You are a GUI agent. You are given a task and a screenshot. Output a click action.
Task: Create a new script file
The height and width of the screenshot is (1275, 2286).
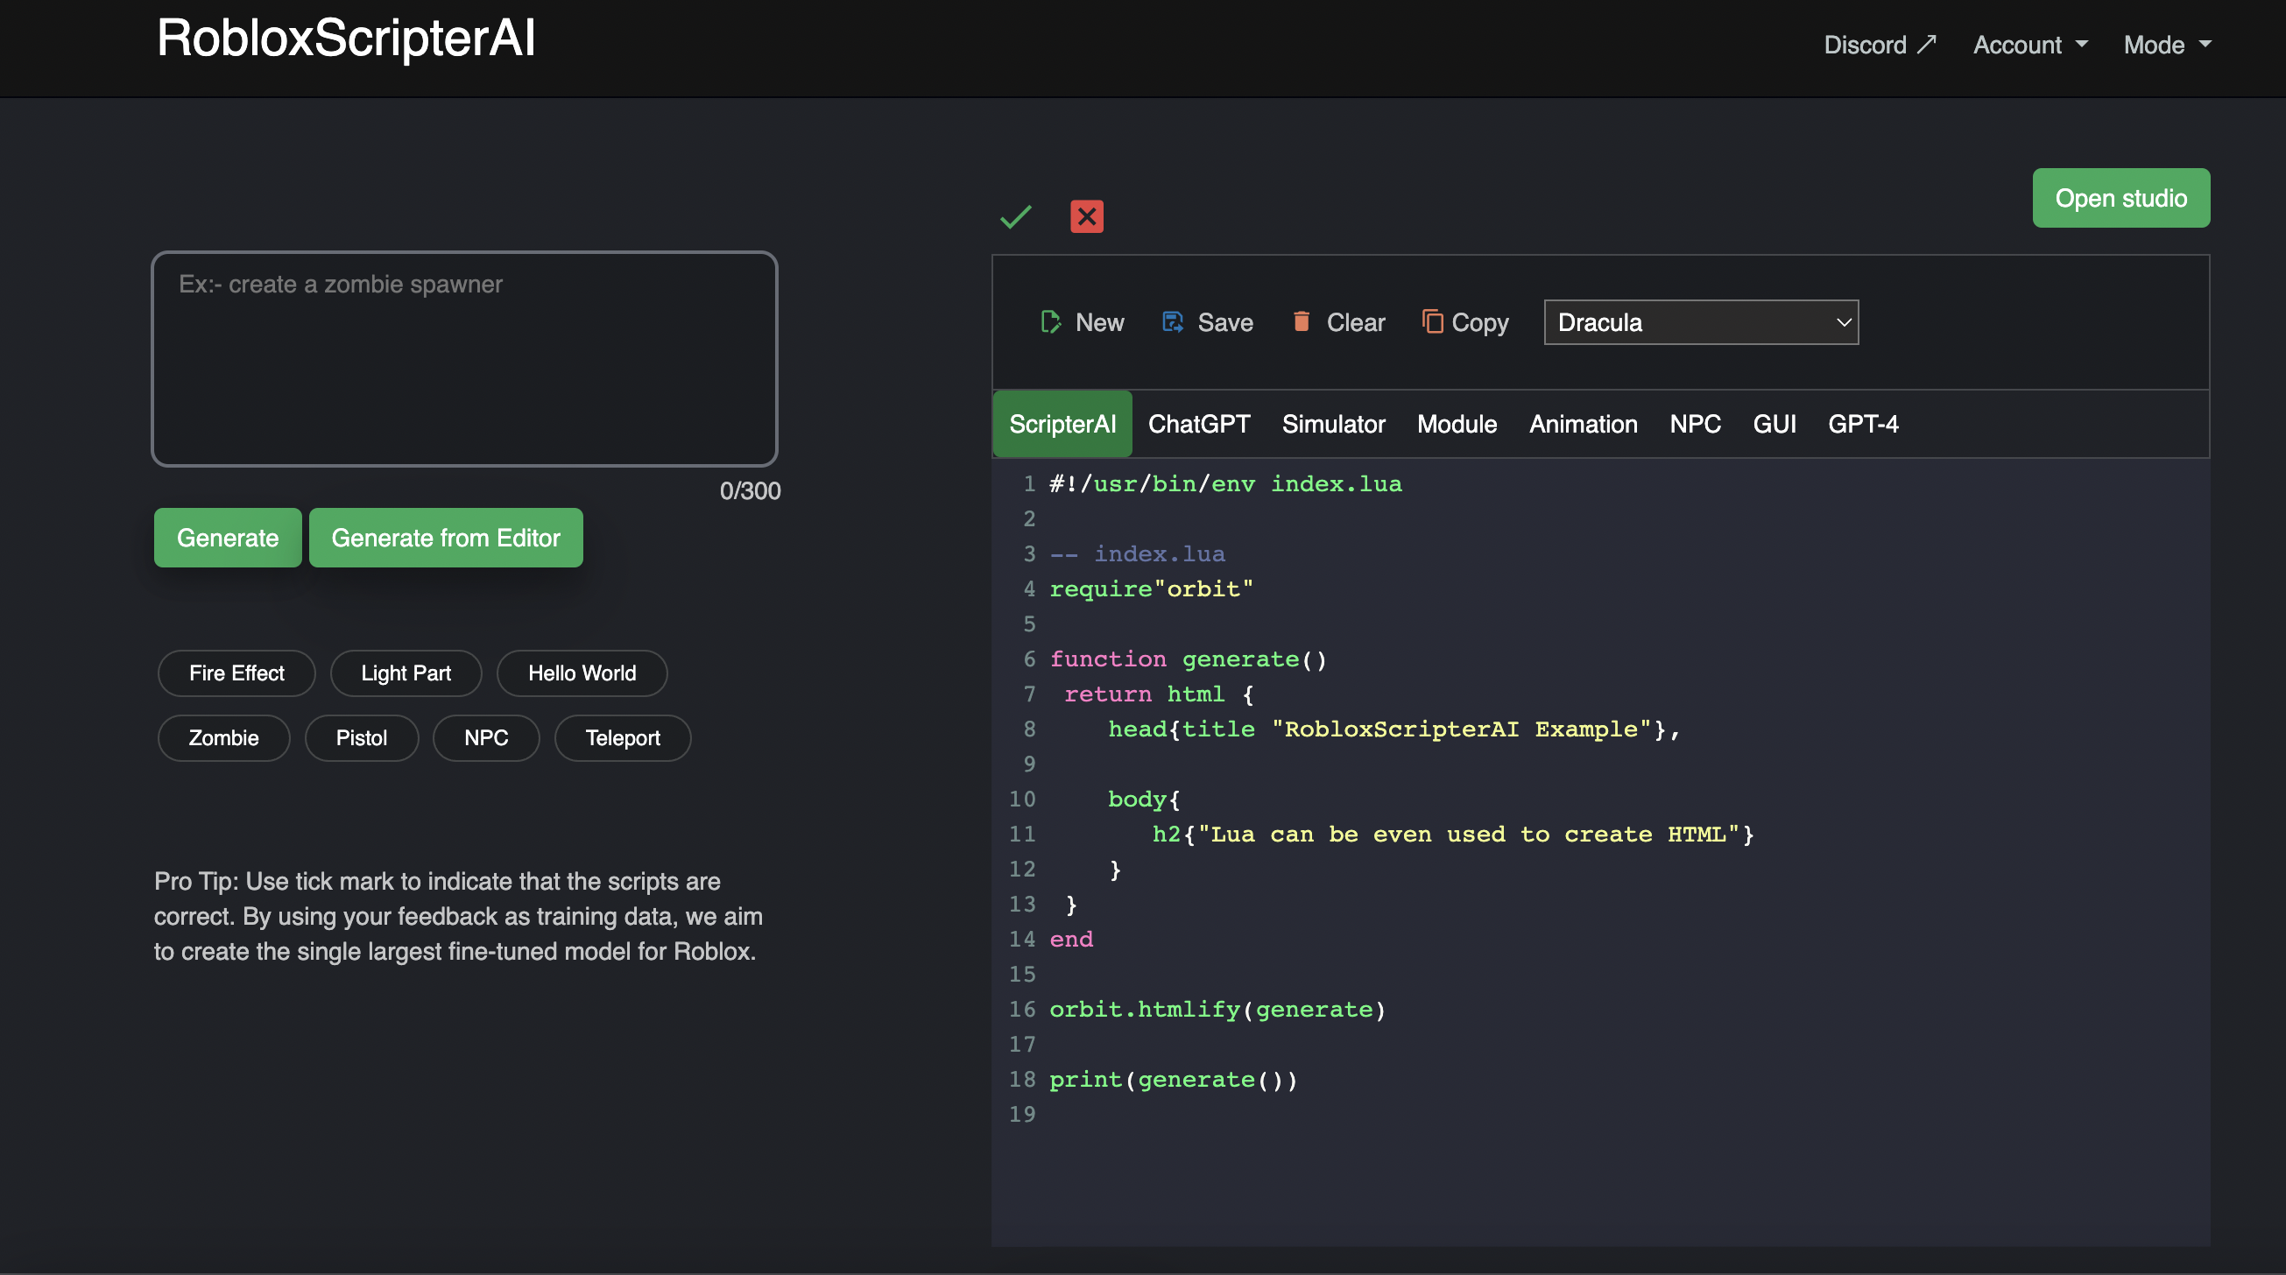(1083, 322)
